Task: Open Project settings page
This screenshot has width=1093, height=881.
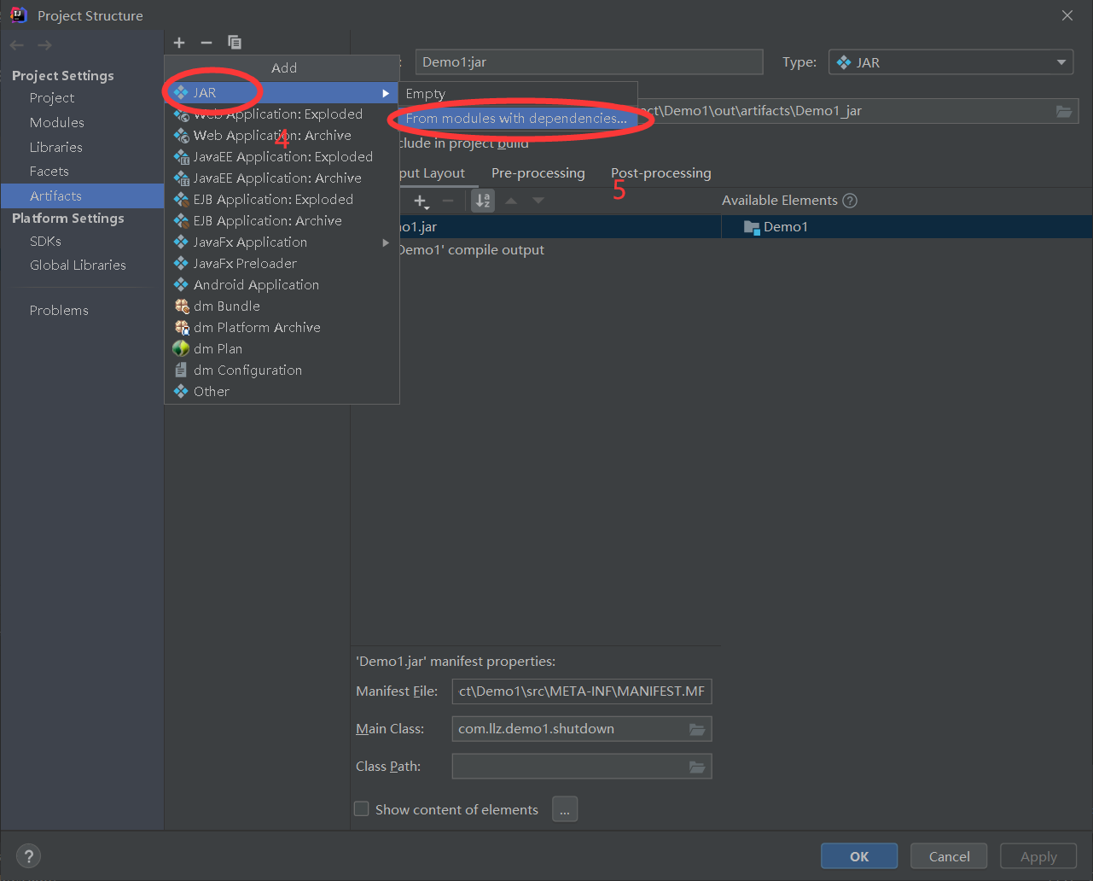Action: tap(52, 97)
